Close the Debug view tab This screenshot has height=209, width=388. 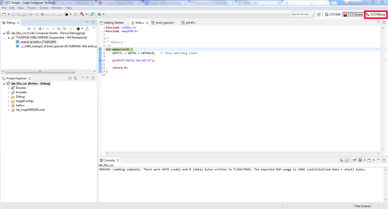point(18,23)
